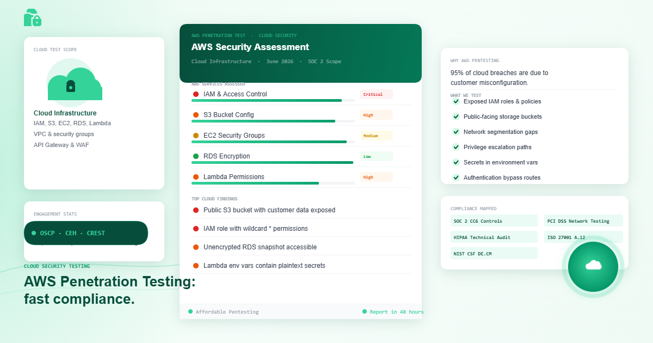The height and width of the screenshot is (343, 653).
Task: Click the PCI DSS Network Testing tag
Action: [583, 220]
